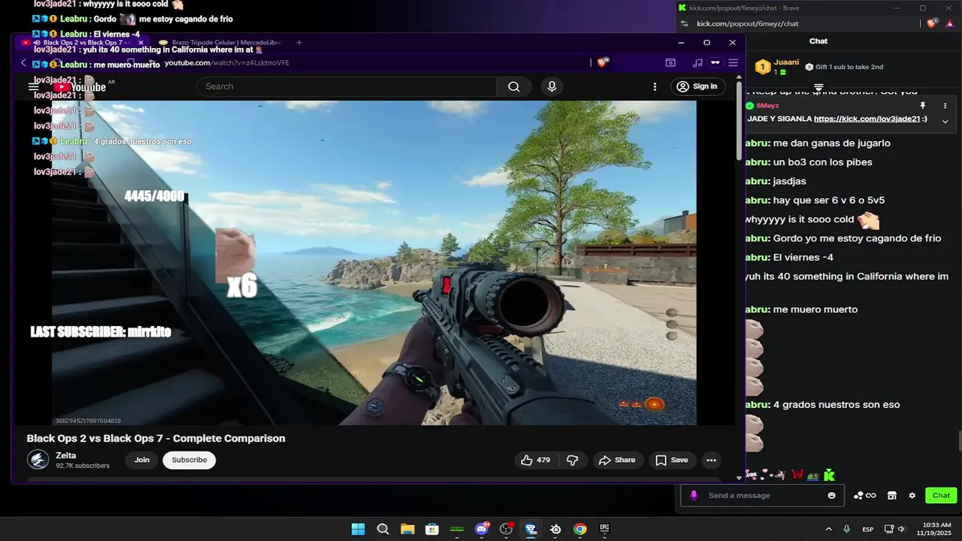
Task: Open Brave music playlist icon
Action: 697,62
